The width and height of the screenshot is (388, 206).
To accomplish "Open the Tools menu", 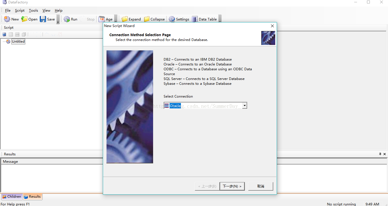I will pos(33,11).
